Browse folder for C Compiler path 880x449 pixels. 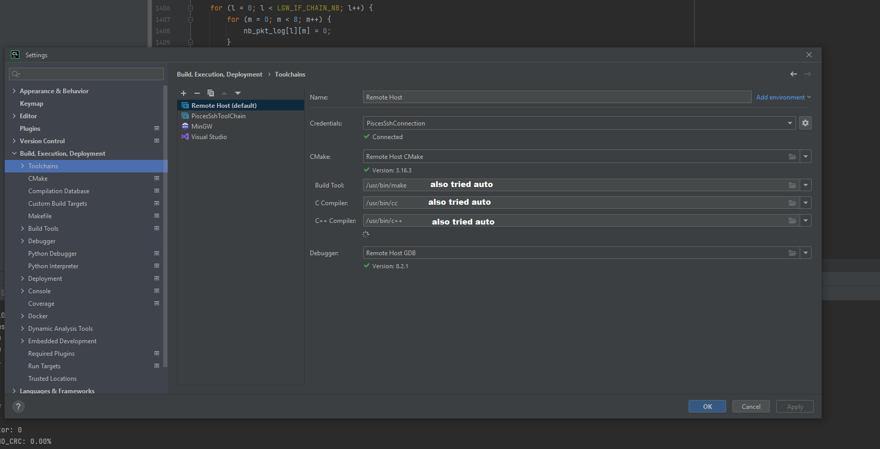click(792, 203)
